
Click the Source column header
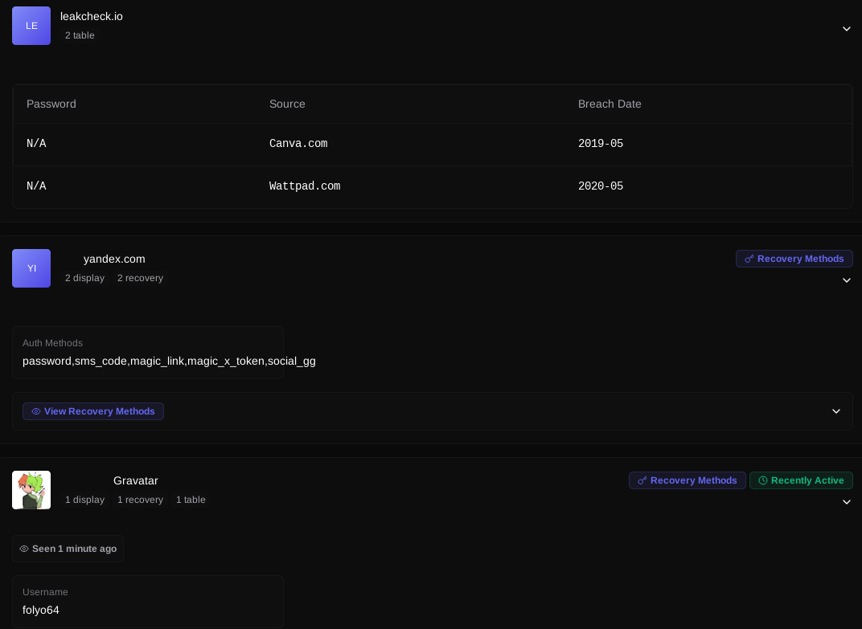(x=287, y=104)
